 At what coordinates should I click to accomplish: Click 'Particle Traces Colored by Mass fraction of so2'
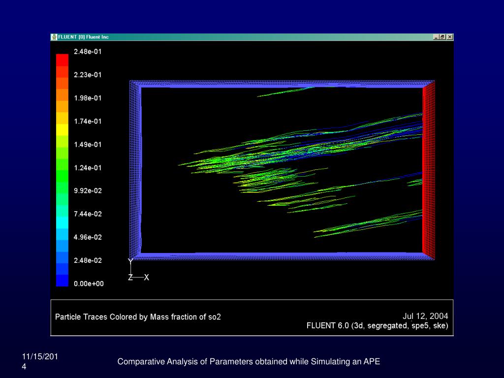(x=138, y=317)
